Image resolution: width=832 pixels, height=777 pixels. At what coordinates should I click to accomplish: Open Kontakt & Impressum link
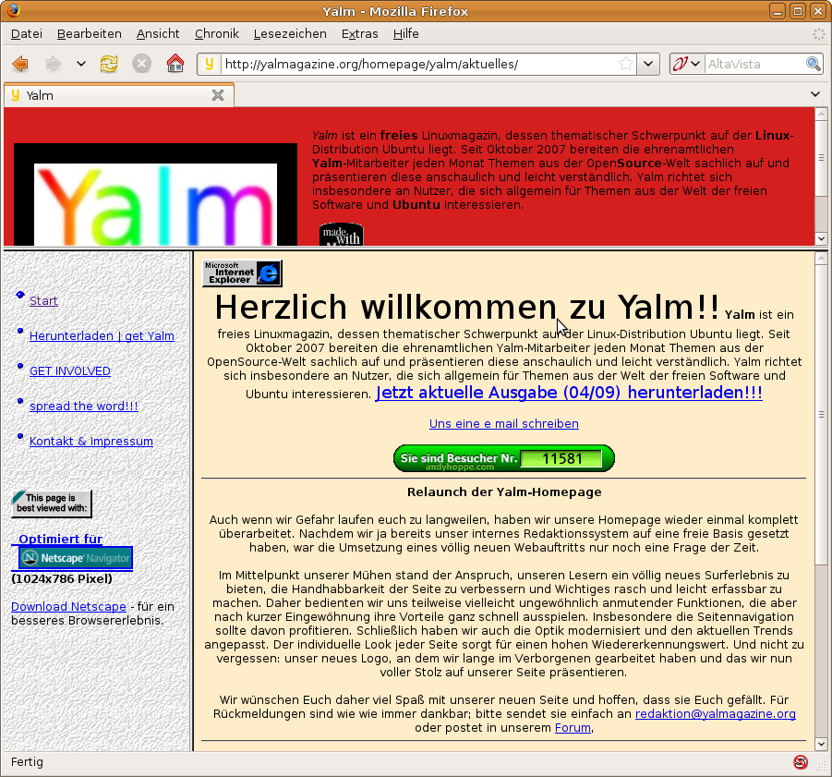[91, 441]
